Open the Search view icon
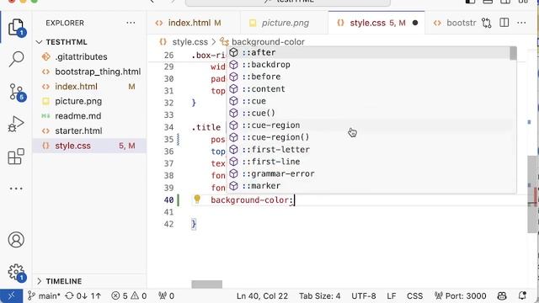The width and height of the screenshot is (539, 303). (x=16, y=59)
